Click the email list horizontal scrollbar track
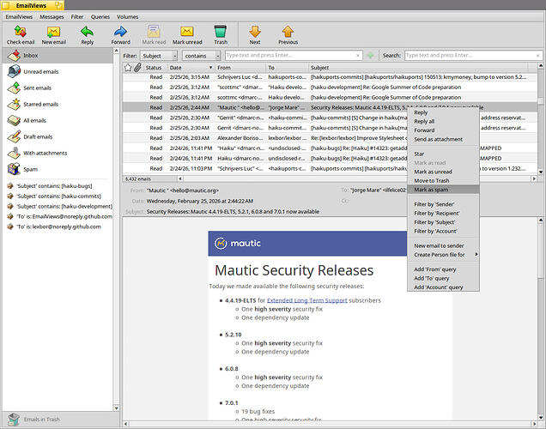Screen dimensions: 546x429 (357, 178)
